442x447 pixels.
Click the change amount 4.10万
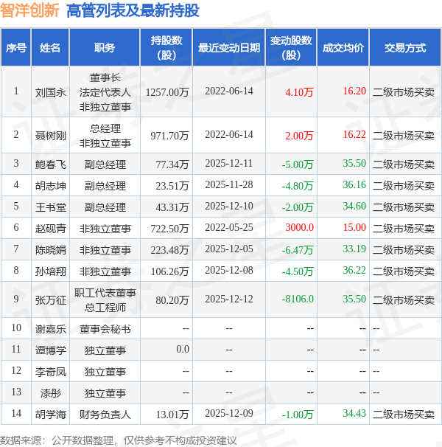tap(299, 92)
